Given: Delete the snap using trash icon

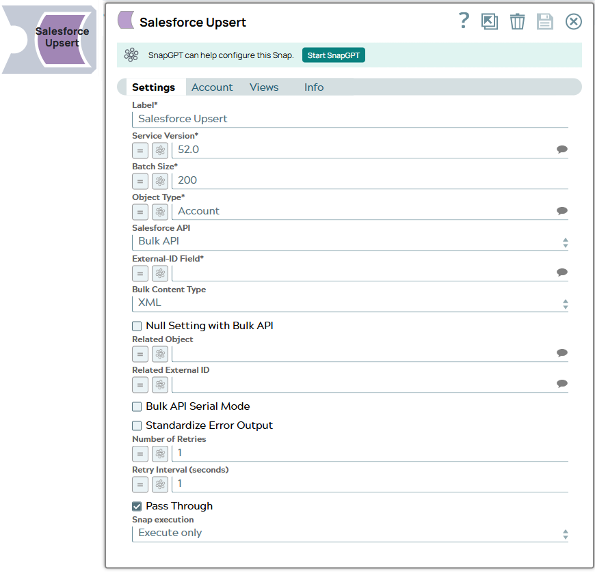Looking at the screenshot, I should click(x=517, y=21).
